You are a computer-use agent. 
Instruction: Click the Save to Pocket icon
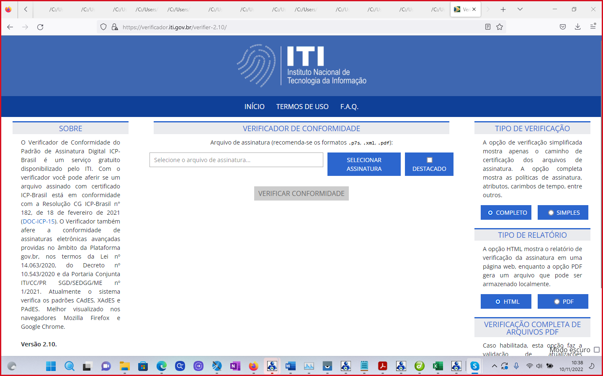pyautogui.click(x=563, y=27)
